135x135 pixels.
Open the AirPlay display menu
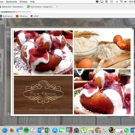(x=102, y=1)
